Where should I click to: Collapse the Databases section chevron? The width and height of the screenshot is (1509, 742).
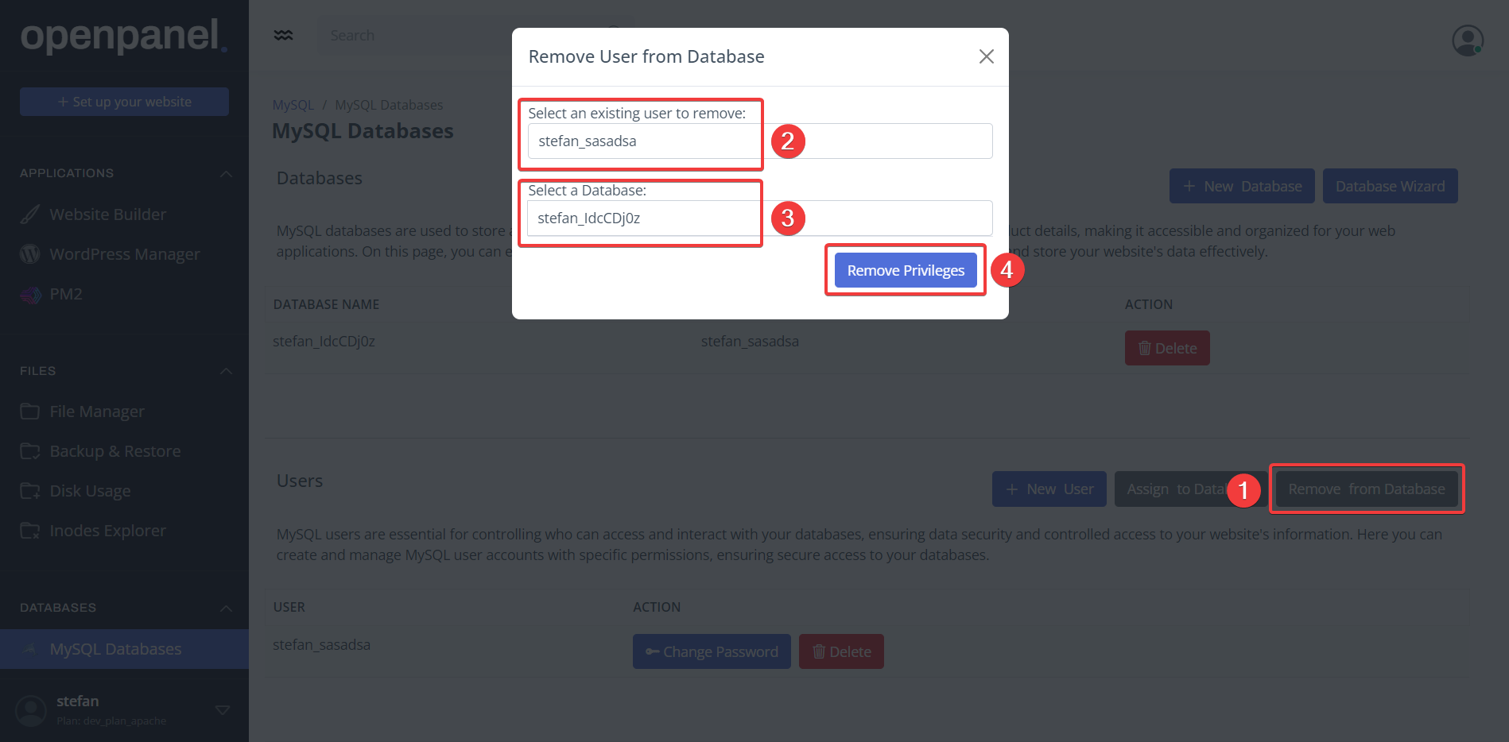[x=227, y=608]
